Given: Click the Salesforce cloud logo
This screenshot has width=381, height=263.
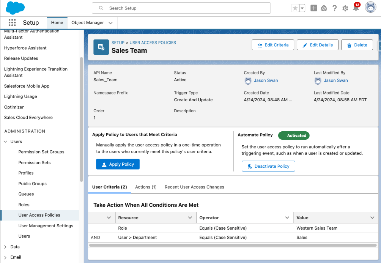Looking at the screenshot, I should coord(15,8).
